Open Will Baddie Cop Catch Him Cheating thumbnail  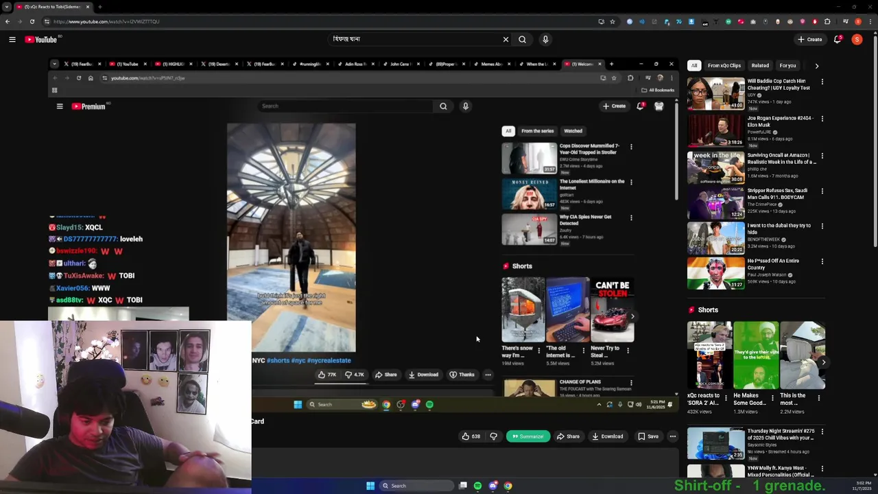(x=715, y=94)
